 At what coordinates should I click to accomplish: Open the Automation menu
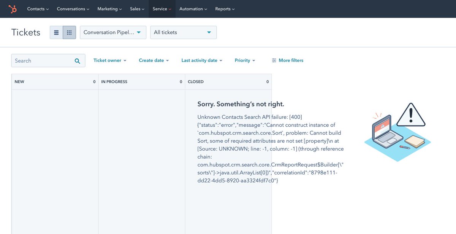point(193,9)
